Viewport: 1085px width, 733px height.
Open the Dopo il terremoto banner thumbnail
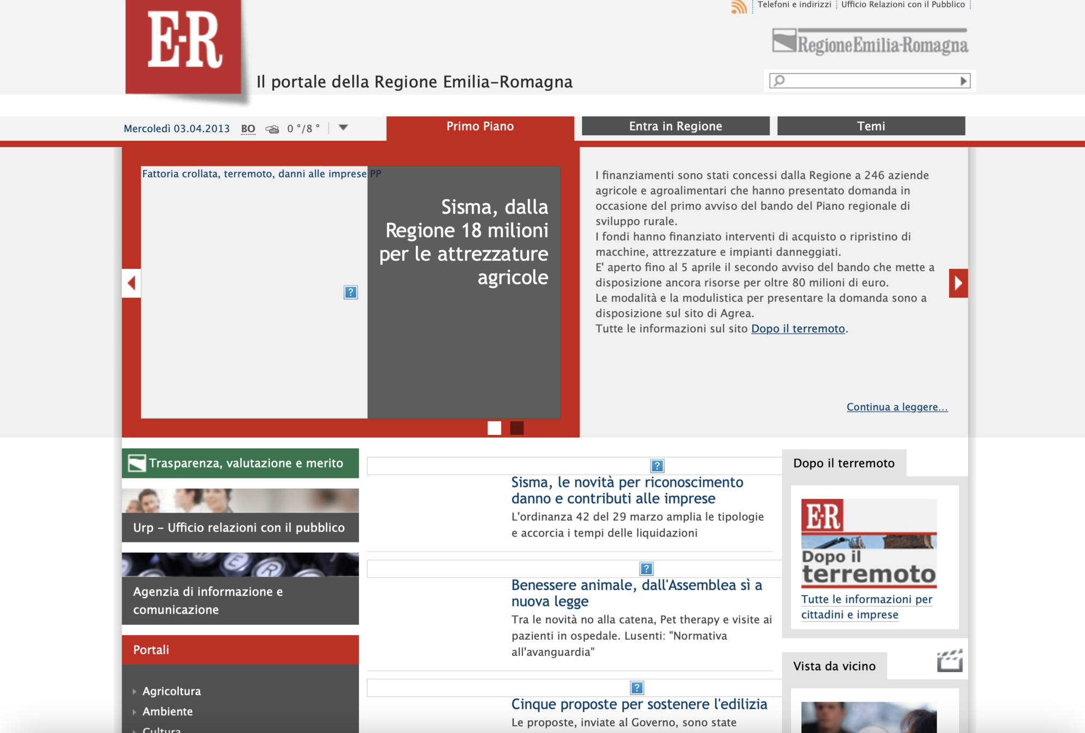click(868, 543)
